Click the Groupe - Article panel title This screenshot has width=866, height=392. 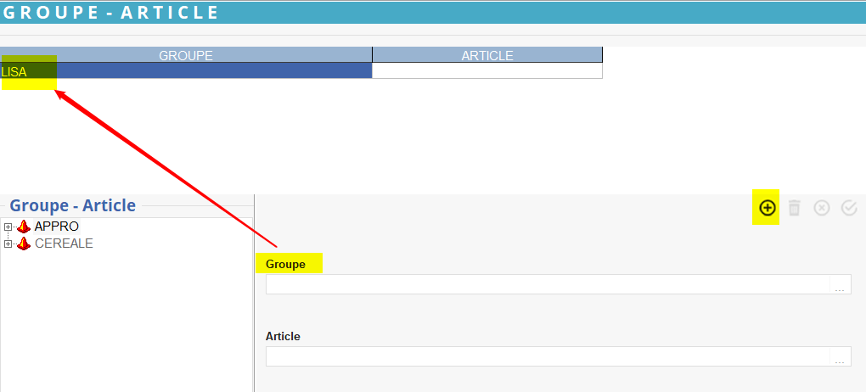click(x=72, y=205)
